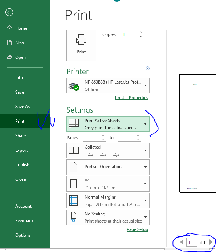The height and width of the screenshot is (252, 216).
Task: Open the Account page
Action: pos(25,206)
